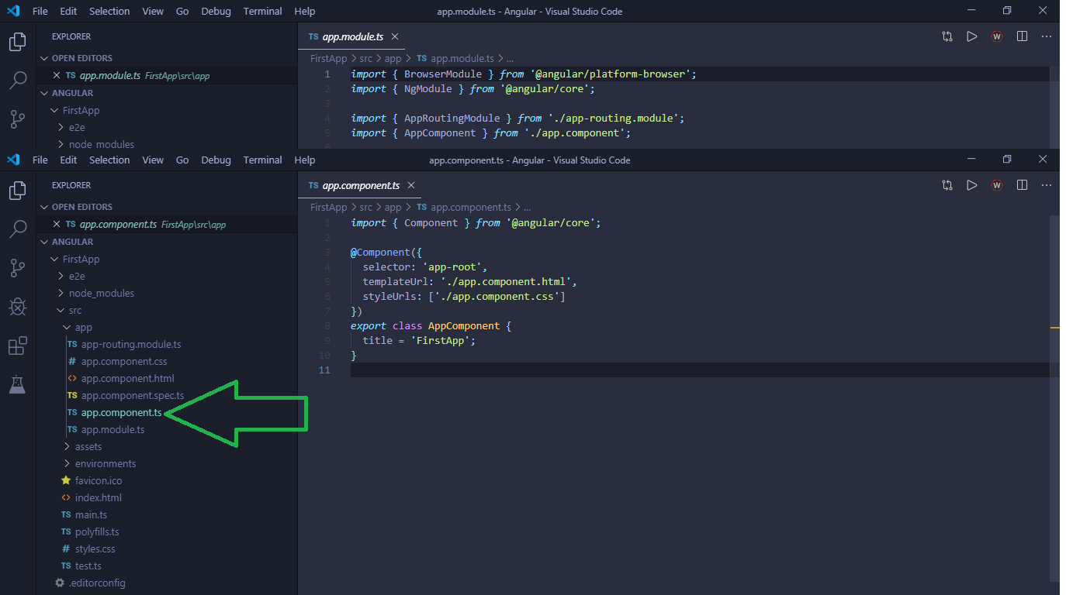Viewport: 1066px width, 595px height.
Task: Click the run play icon in app.module.ts editor
Action: pos(971,36)
